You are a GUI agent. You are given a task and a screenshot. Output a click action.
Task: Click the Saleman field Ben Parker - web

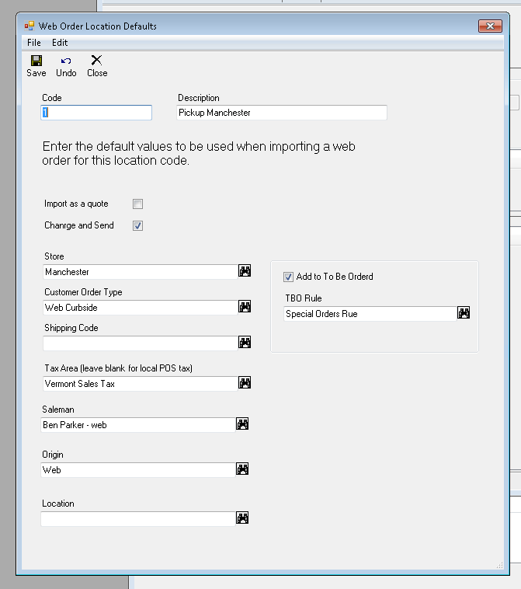pyautogui.click(x=138, y=425)
